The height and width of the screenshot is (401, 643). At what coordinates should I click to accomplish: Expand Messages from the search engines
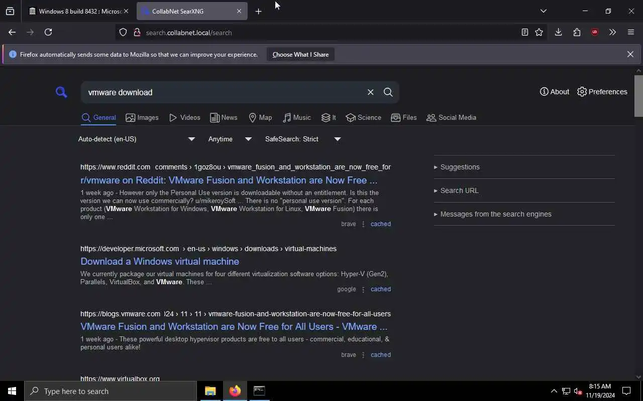point(492,214)
